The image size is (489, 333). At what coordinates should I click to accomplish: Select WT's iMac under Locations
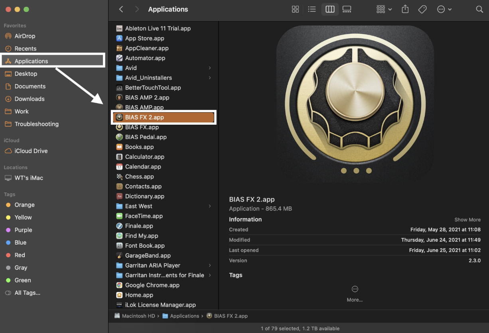pyautogui.click(x=29, y=178)
